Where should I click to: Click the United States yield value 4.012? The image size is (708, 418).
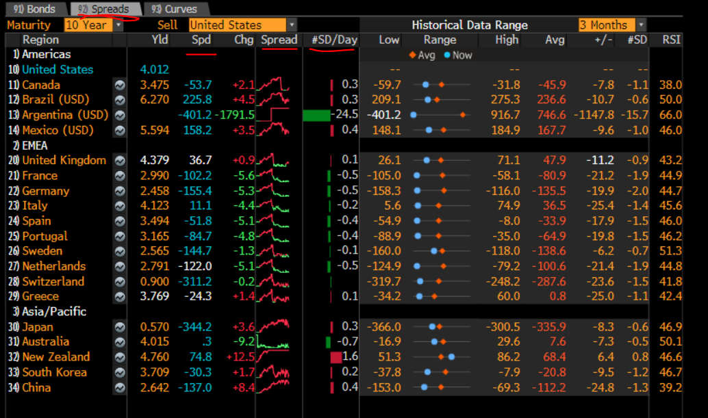pos(155,70)
